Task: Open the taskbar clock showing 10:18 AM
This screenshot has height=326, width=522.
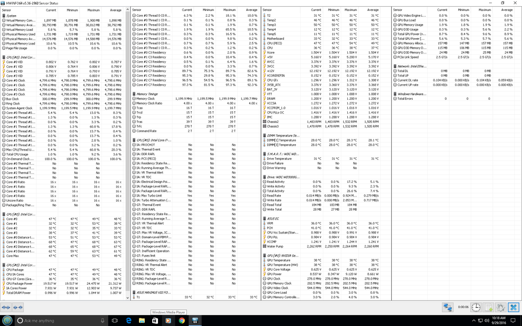Action: coord(500,321)
